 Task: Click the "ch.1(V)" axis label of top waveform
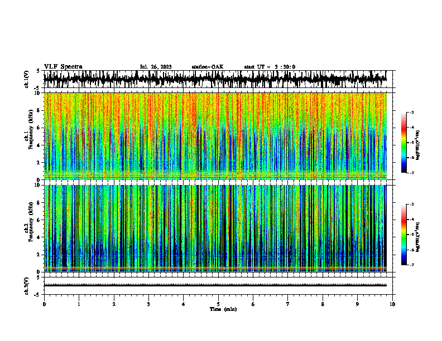27,79
